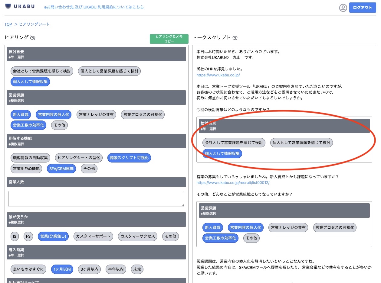Click the ログアウト button
Screen dimensions: 381x283
point(362,7)
